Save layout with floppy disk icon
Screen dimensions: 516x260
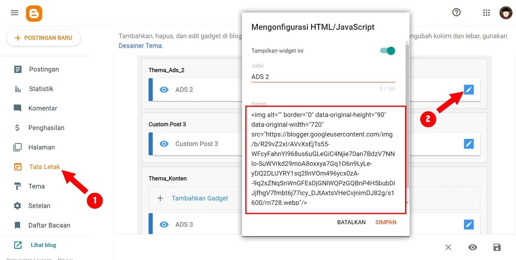[x=497, y=247]
